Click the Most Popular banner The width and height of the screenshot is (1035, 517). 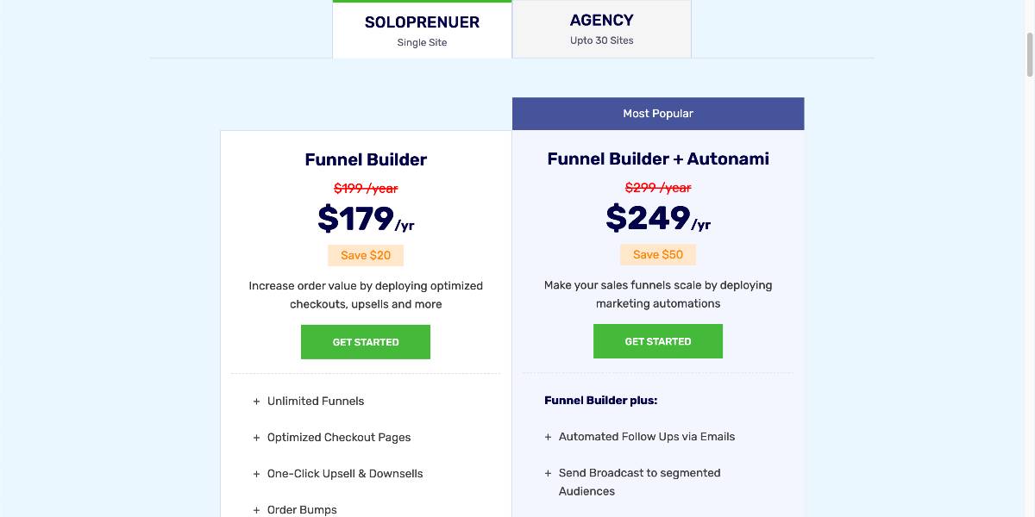pos(658,114)
